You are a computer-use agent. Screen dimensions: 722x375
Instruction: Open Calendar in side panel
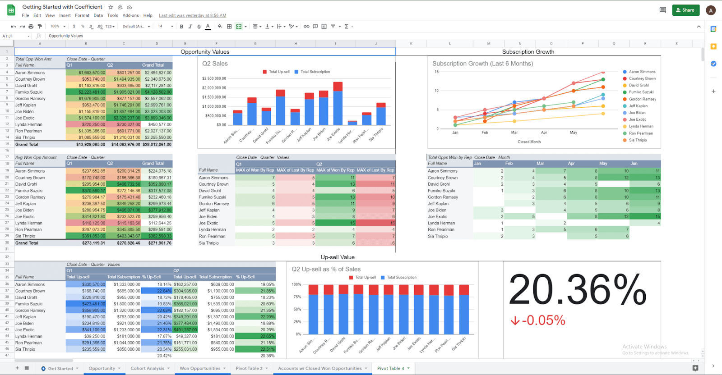[713, 29]
